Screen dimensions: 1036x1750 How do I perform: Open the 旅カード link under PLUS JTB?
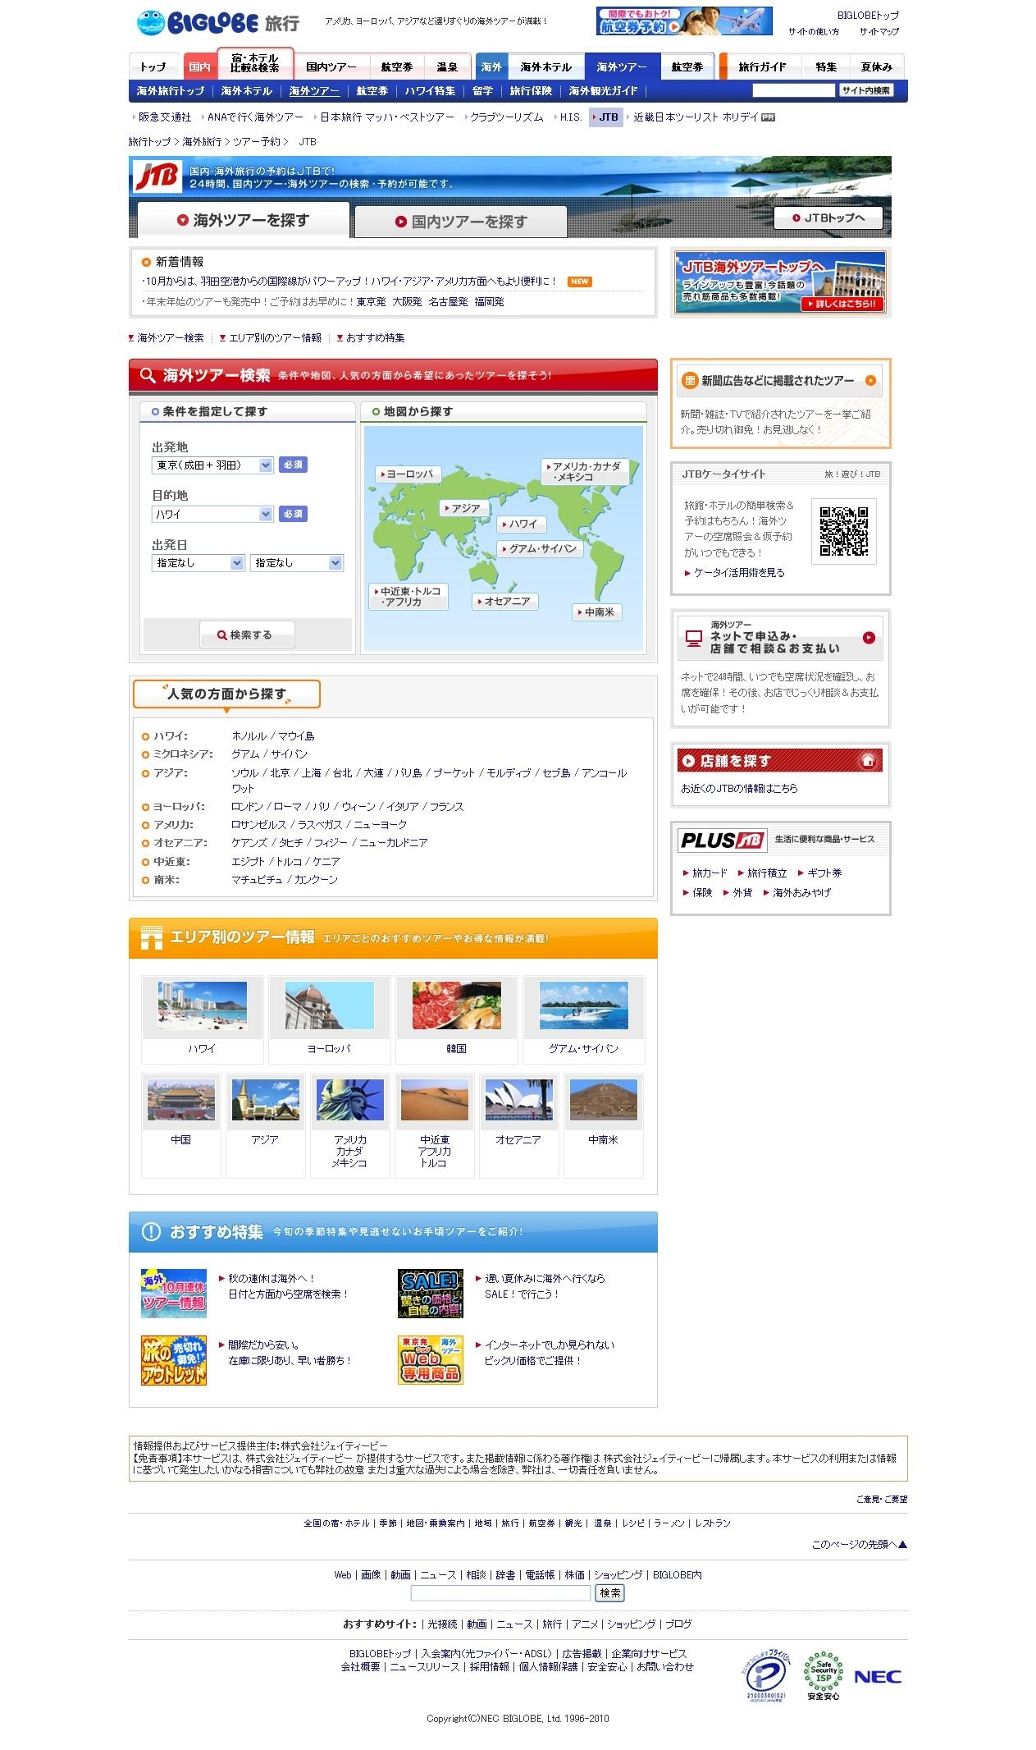pos(710,873)
